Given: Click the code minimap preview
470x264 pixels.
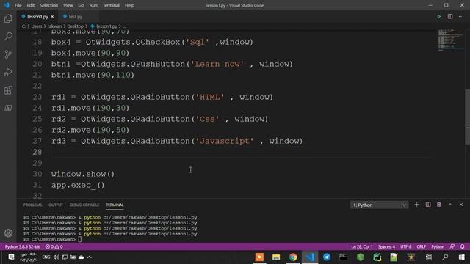Looking at the screenshot, I should [450, 40].
